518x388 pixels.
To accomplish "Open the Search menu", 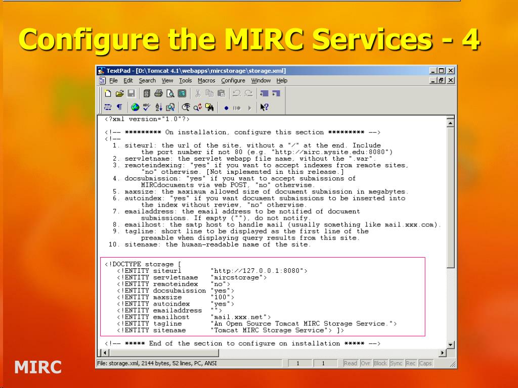I will (x=147, y=80).
